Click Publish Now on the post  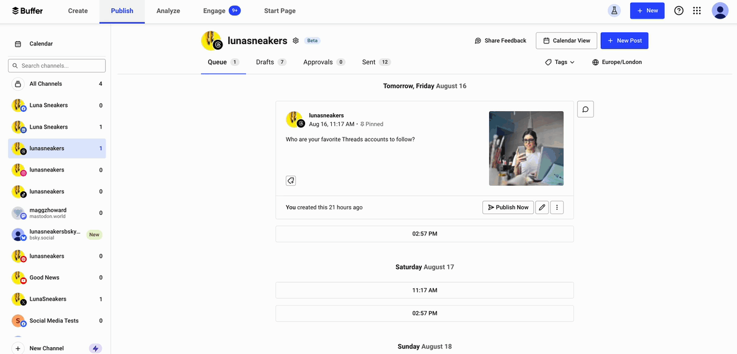[x=508, y=207]
